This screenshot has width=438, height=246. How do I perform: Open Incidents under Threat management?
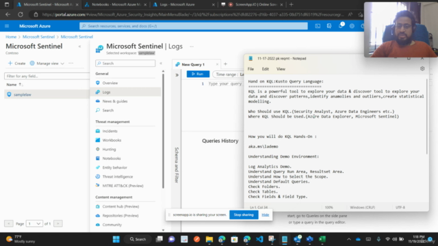109,131
